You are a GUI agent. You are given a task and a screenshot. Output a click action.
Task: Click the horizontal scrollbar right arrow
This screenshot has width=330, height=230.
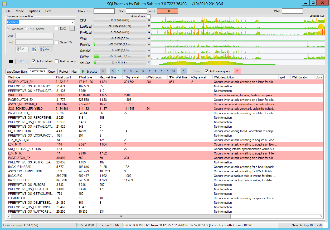click(x=321, y=216)
